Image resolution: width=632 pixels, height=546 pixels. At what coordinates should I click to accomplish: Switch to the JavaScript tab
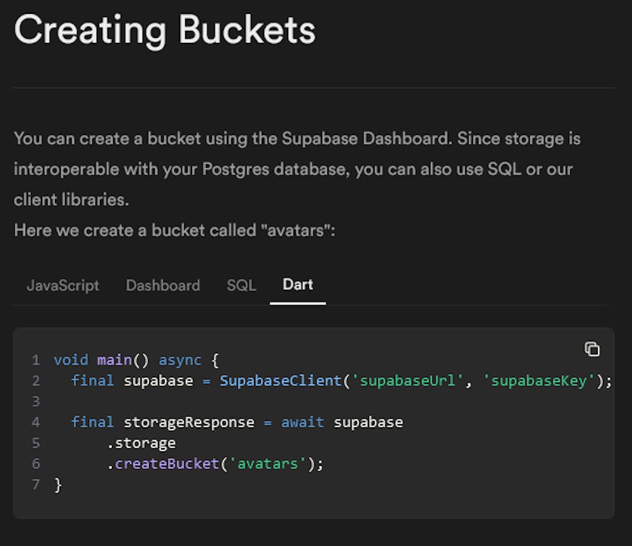tap(63, 285)
